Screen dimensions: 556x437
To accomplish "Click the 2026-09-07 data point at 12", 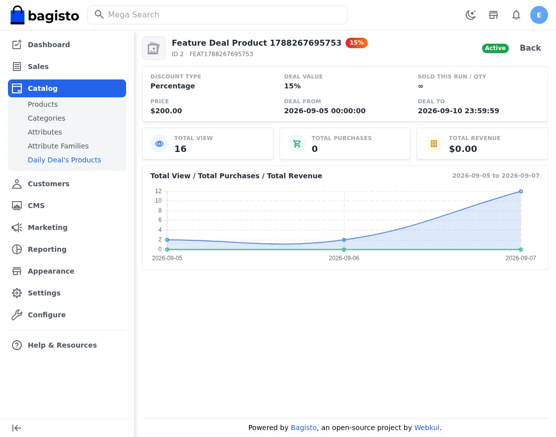I will (521, 191).
